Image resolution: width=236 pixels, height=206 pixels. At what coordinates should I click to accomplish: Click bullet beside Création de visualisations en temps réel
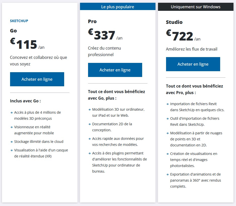tap(168, 154)
